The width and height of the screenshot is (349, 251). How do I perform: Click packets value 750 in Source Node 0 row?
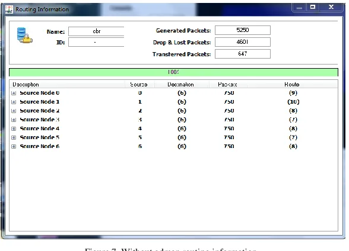(229, 93)
